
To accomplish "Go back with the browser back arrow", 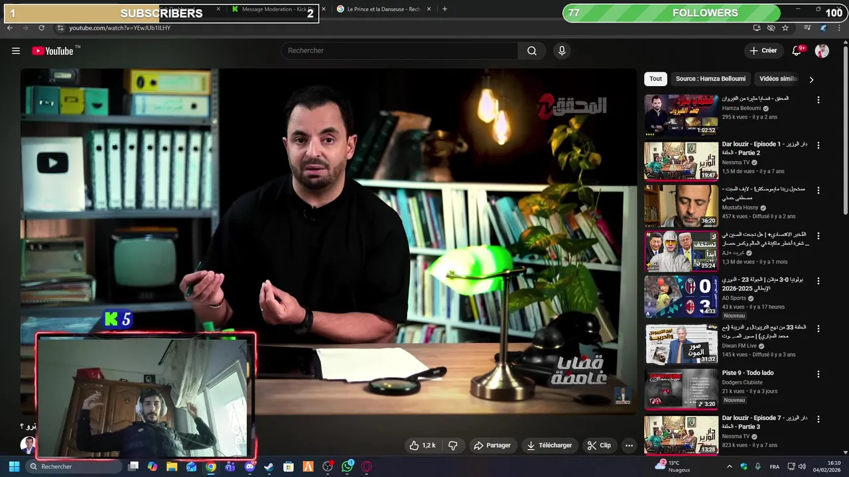I will coord(10,28).
